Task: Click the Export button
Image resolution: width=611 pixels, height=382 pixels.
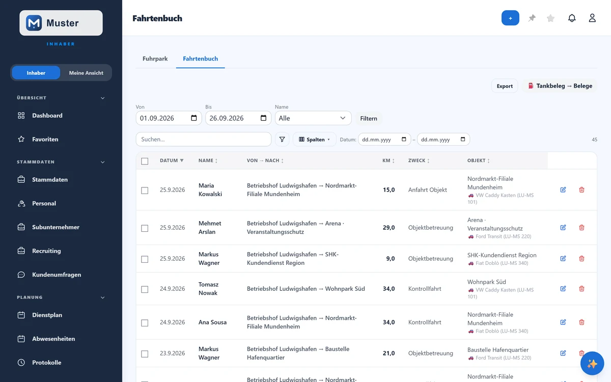Action: tap(505, 86)
